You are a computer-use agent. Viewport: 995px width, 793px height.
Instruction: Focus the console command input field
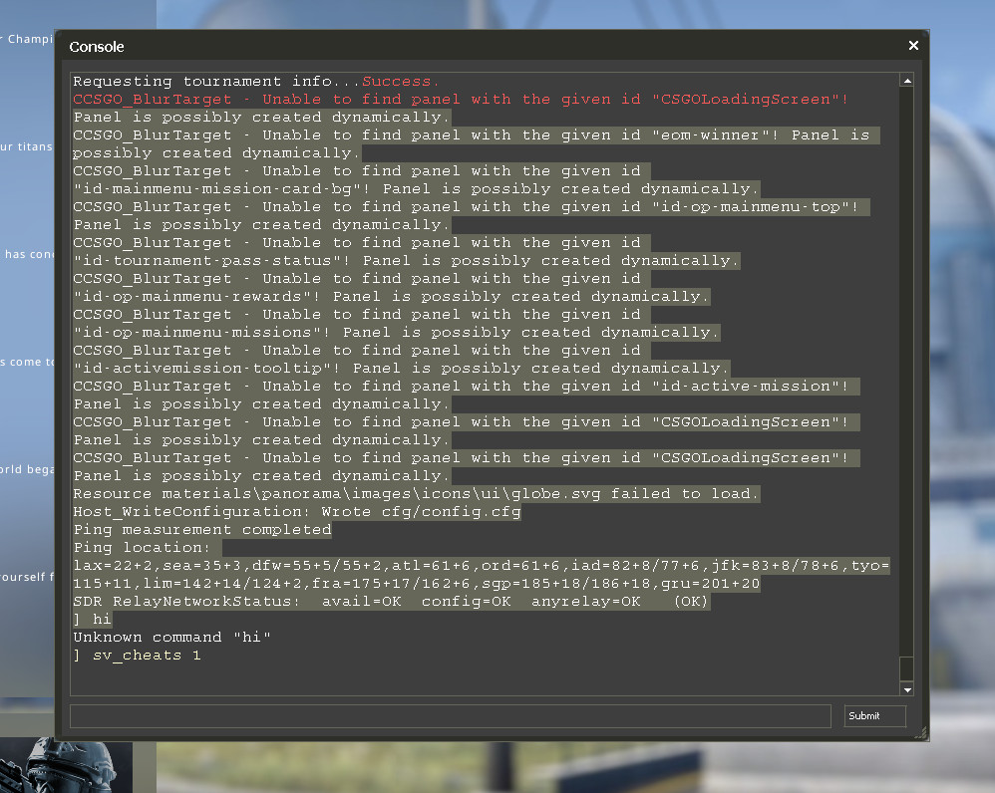click(x=451, y=716)
